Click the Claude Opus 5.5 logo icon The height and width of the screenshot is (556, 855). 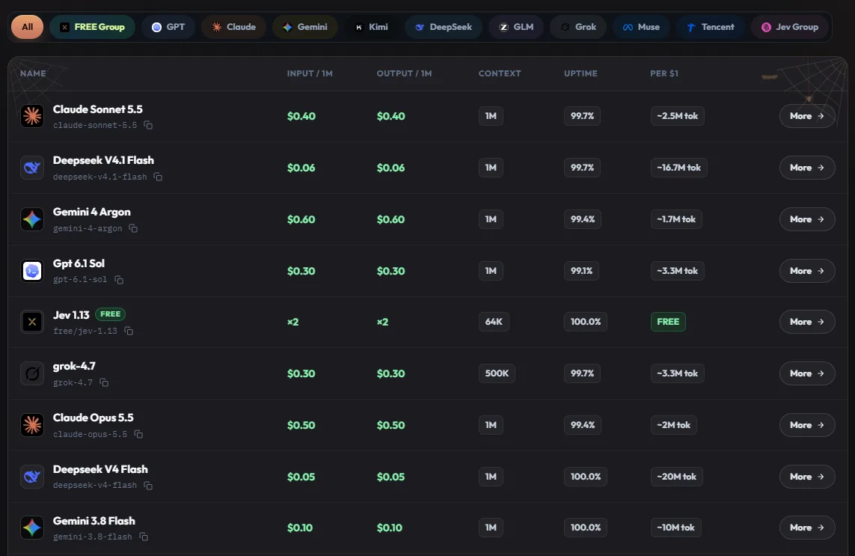coord(32,425)
